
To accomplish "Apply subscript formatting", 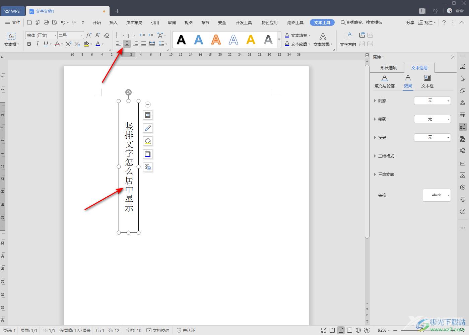I will (77, 44).
